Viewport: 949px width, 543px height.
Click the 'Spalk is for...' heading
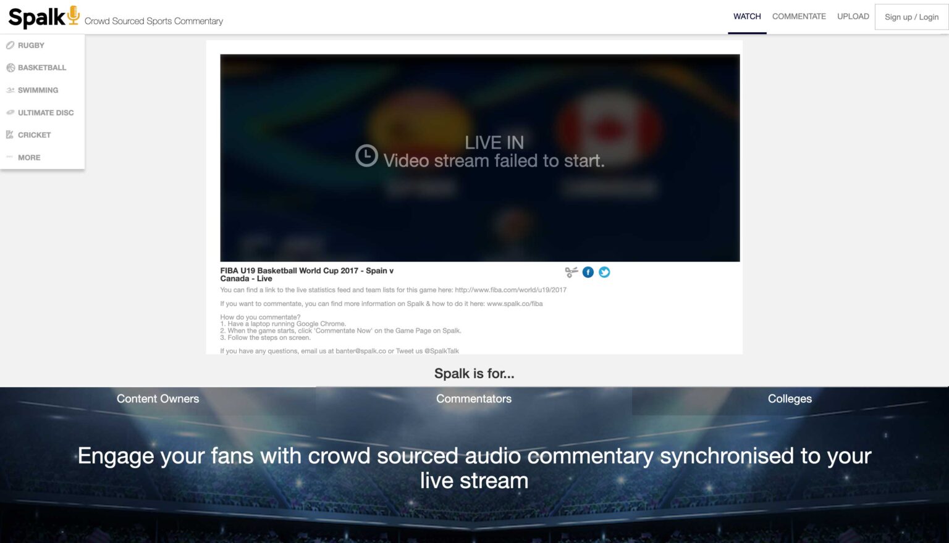click(x=474, y=373)
